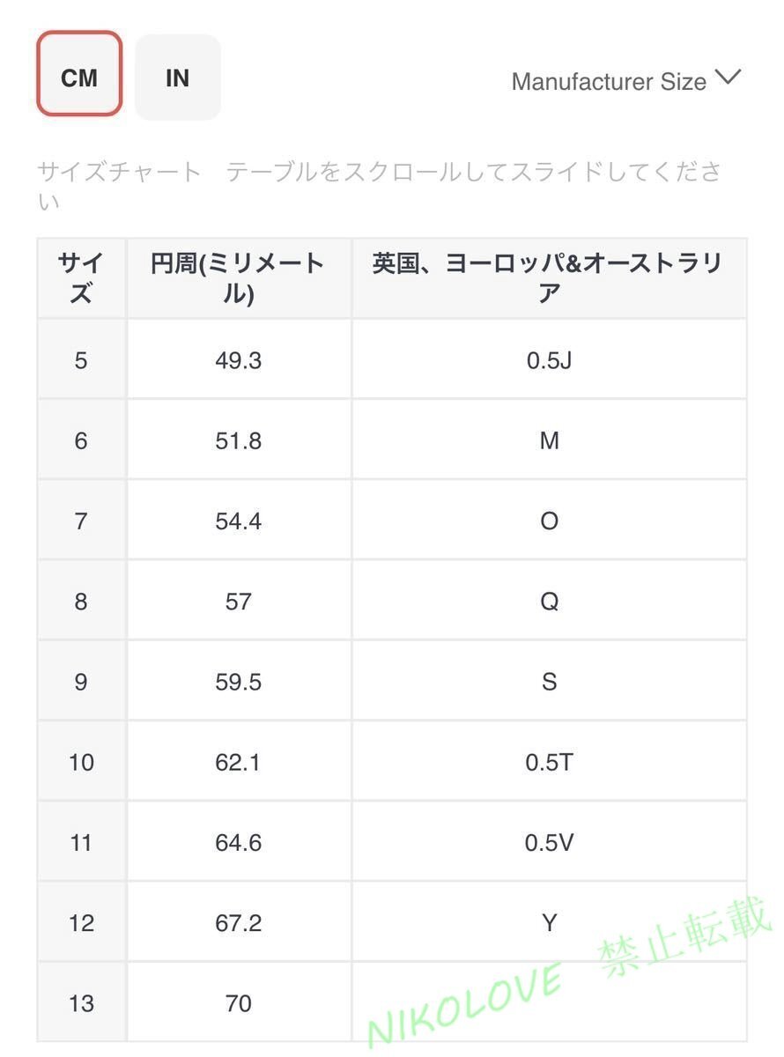Select the UK size M entry
Viewport: 784px width, 1057px height.
(x=548, y=440)
